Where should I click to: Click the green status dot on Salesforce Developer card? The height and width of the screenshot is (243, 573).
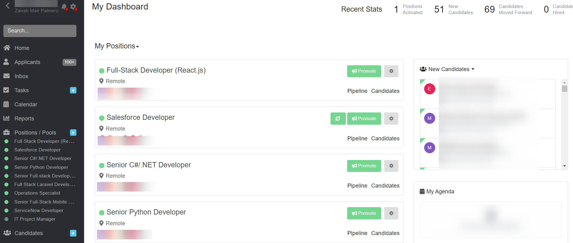(102, 118)
